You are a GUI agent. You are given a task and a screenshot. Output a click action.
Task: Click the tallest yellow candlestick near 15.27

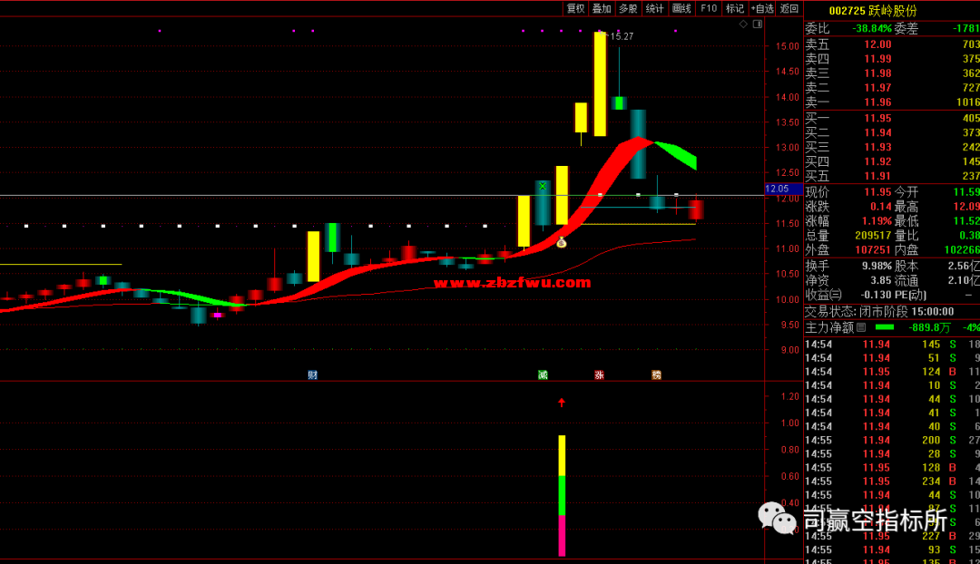pyautogui.click(x=600, y=83)
